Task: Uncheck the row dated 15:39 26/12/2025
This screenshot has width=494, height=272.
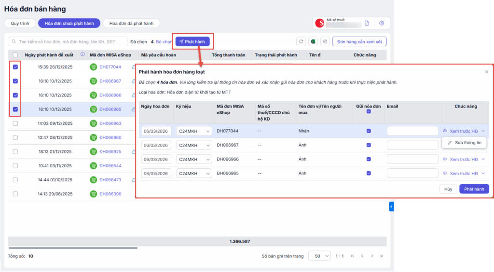Action: coord(15,67)
